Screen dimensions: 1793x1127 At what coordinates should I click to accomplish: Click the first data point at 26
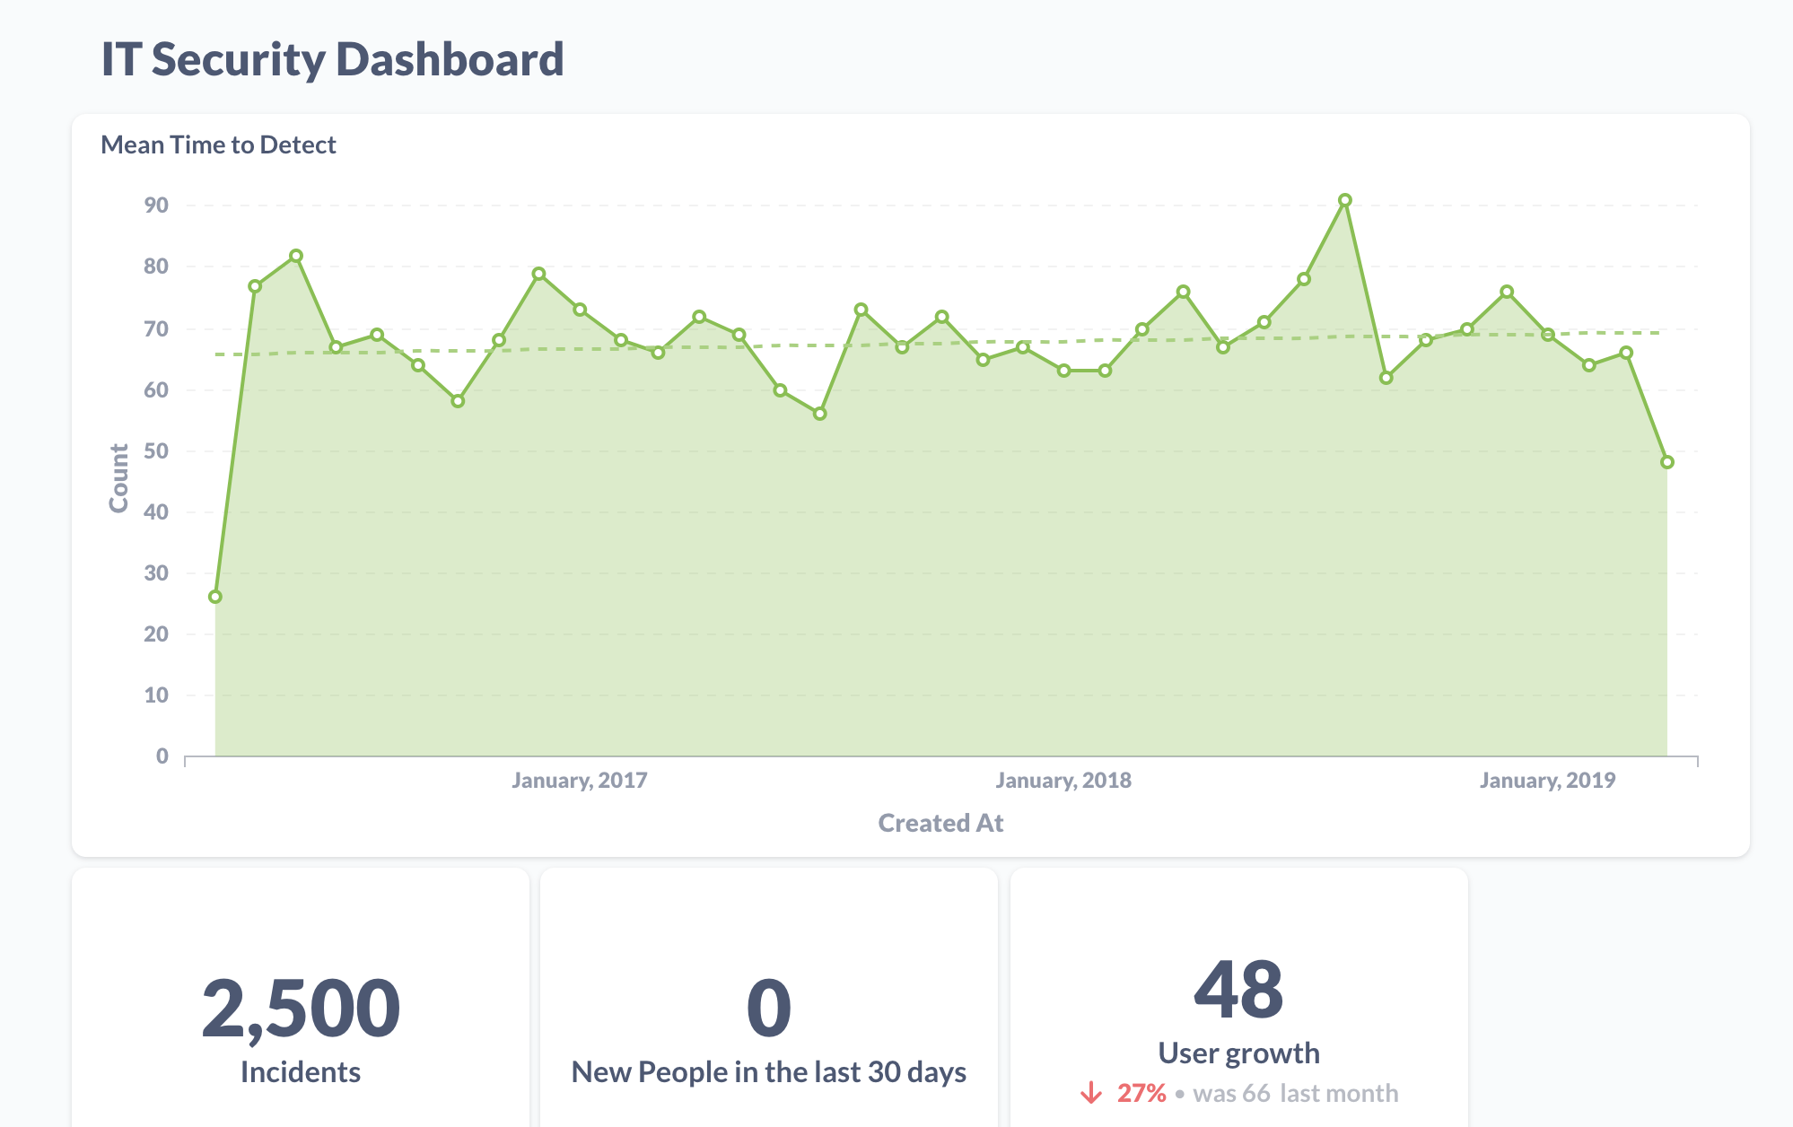[215, 597]
